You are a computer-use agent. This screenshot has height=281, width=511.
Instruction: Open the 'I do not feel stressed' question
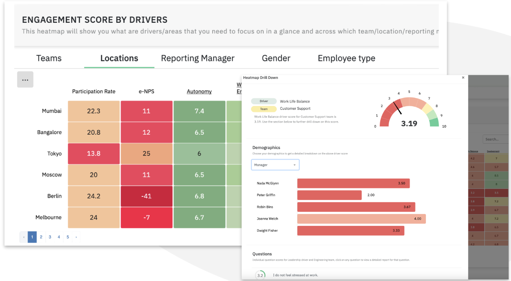(x=295, y=275)
